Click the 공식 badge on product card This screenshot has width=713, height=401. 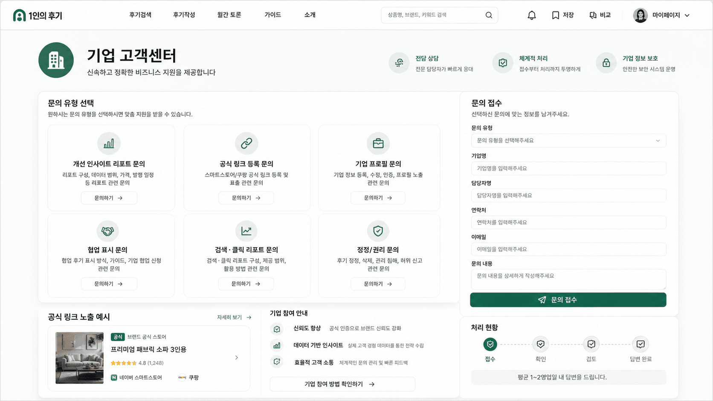tap(118, 337)
